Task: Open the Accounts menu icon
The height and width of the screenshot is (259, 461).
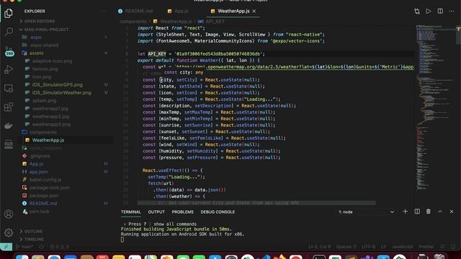Action: (9, 214)
